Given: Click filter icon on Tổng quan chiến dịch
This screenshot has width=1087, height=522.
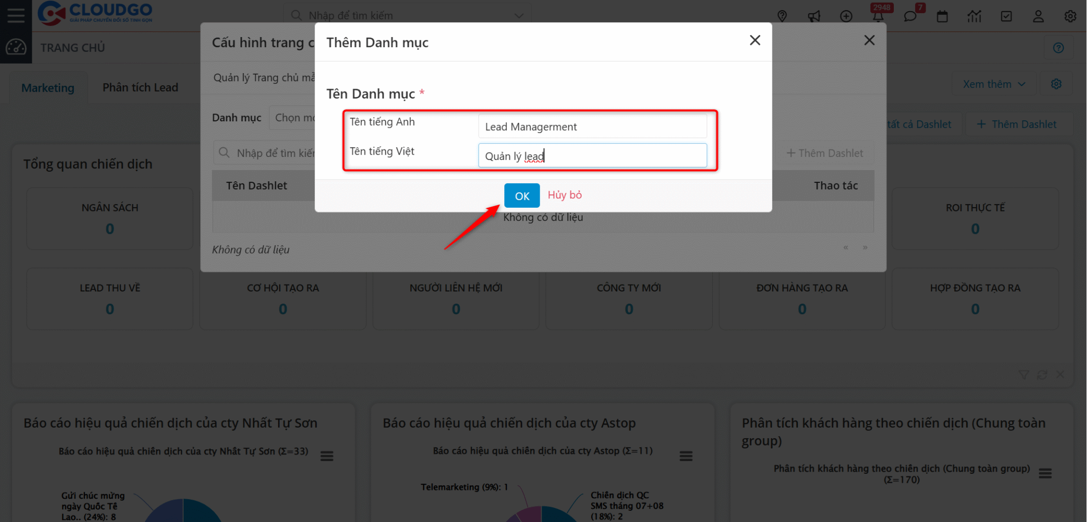Looking at the screenshot, I should tap(1024, 375).
